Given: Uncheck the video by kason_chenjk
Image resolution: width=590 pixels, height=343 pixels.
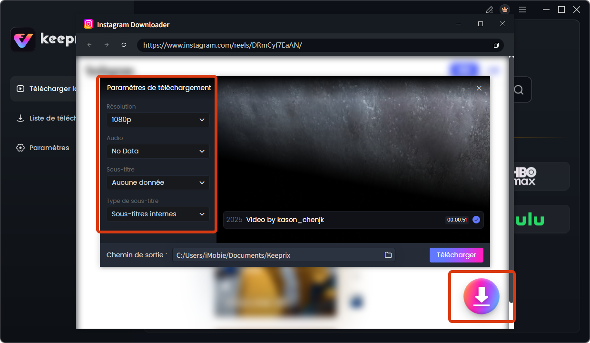Looking at the screenshot, I should click(476, 220).
